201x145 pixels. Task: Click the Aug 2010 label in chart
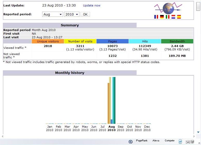pos(111,128)
